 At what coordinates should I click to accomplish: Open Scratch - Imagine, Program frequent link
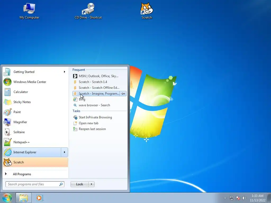[x=96, y=94]
